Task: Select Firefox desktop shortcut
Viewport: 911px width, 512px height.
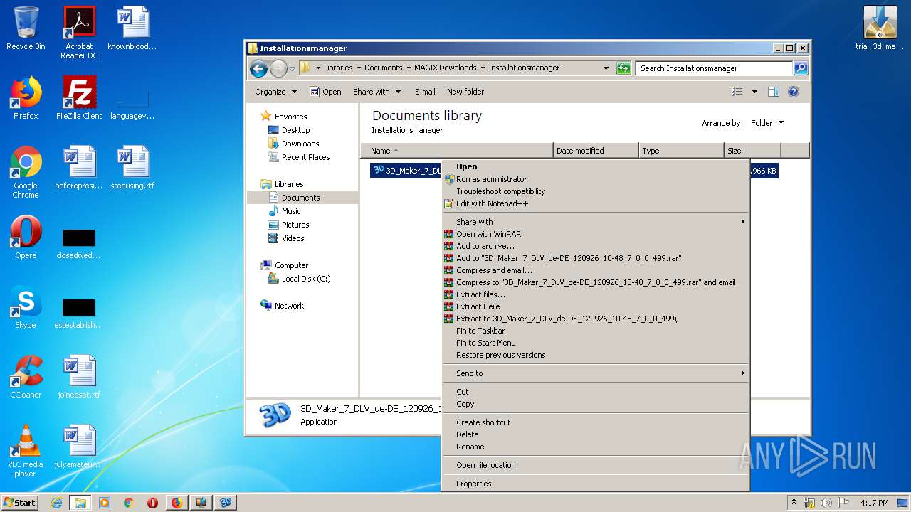Action: click(x=26, y=98)
